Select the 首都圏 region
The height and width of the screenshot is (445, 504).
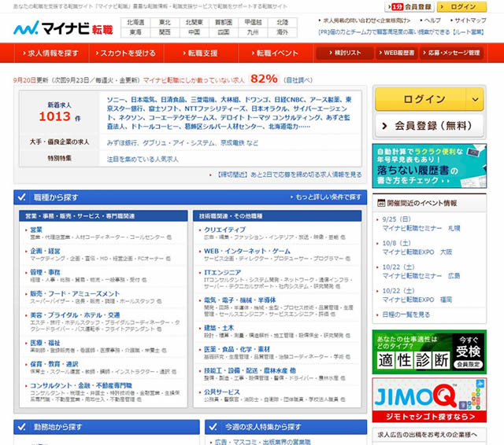coord(224,23)
